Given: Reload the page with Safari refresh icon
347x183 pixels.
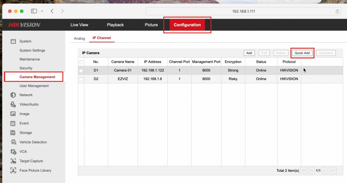Looking at the screenshot, I should [x=338, y=11].
